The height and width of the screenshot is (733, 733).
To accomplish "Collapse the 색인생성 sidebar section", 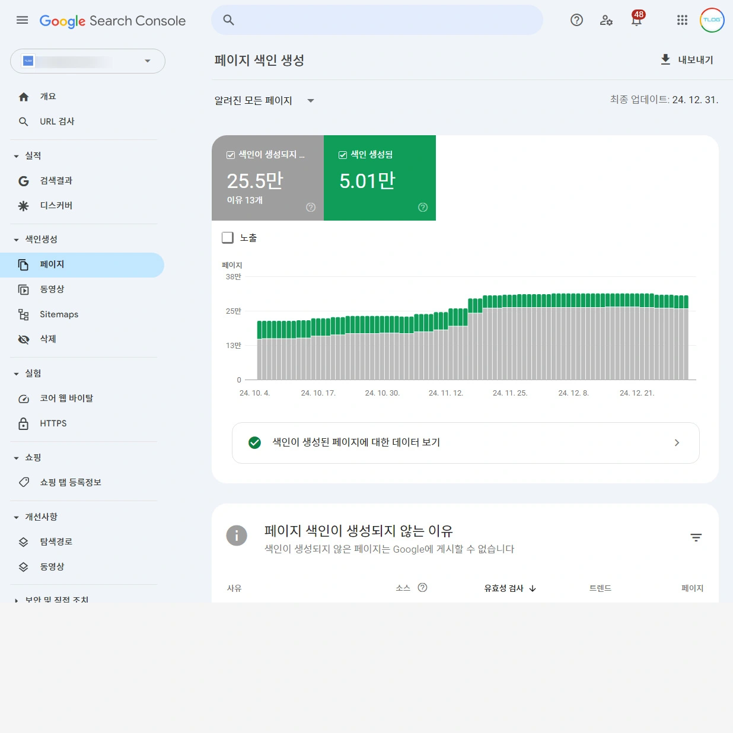I will pos(17,240).
